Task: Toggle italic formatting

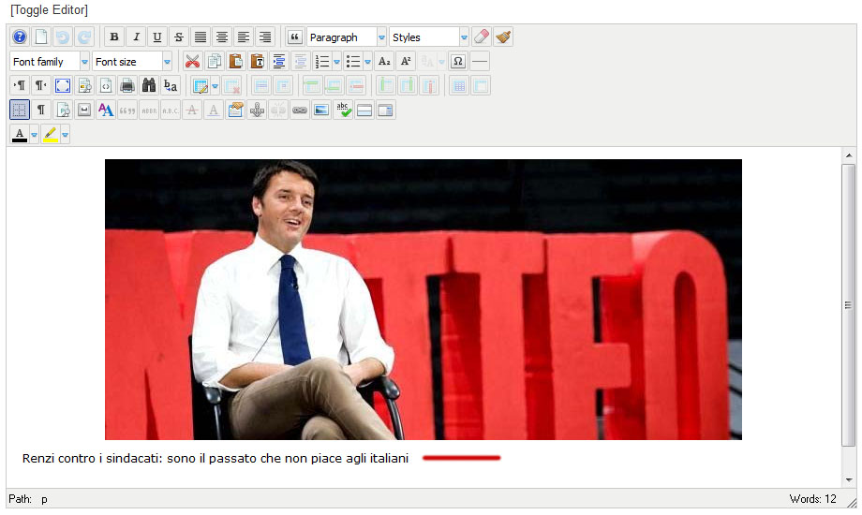Action: (136, 37)
